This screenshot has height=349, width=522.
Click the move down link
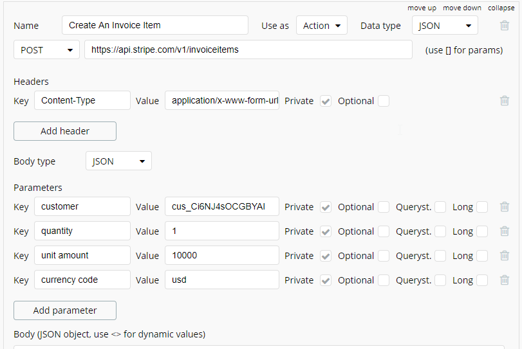[462, 8]
